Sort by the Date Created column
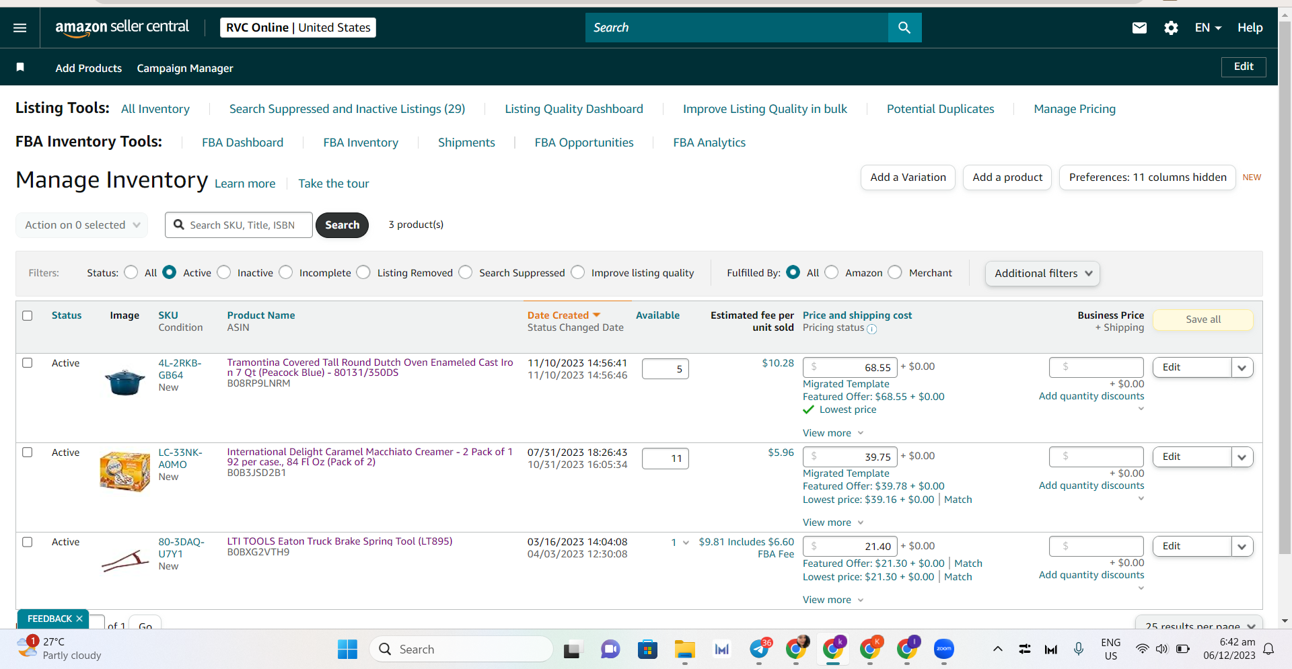 tap(564, 315)
